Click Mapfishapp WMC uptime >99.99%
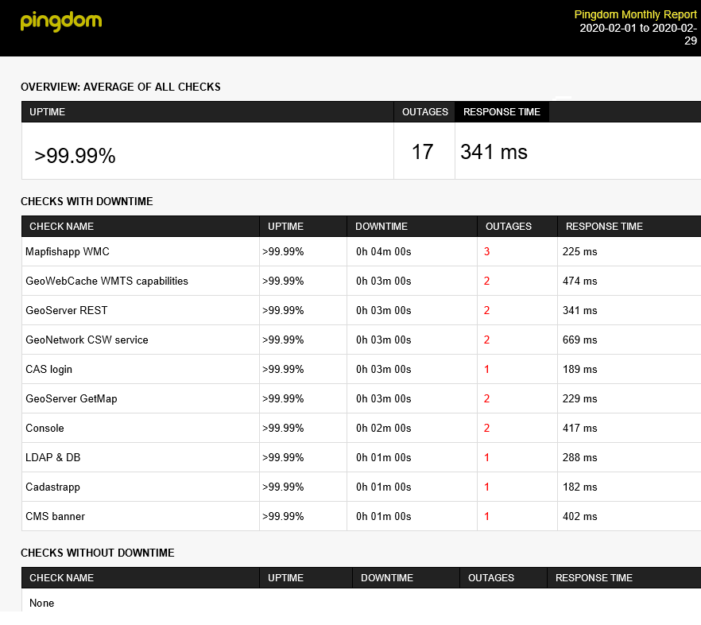The width and height of the screenshot is (701, 625). (x=283, y=251)
